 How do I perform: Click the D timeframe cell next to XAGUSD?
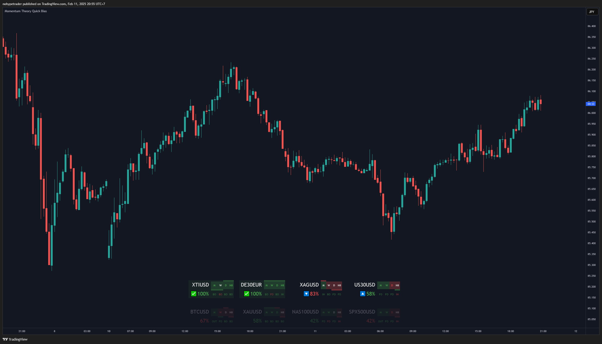point(334,285)
